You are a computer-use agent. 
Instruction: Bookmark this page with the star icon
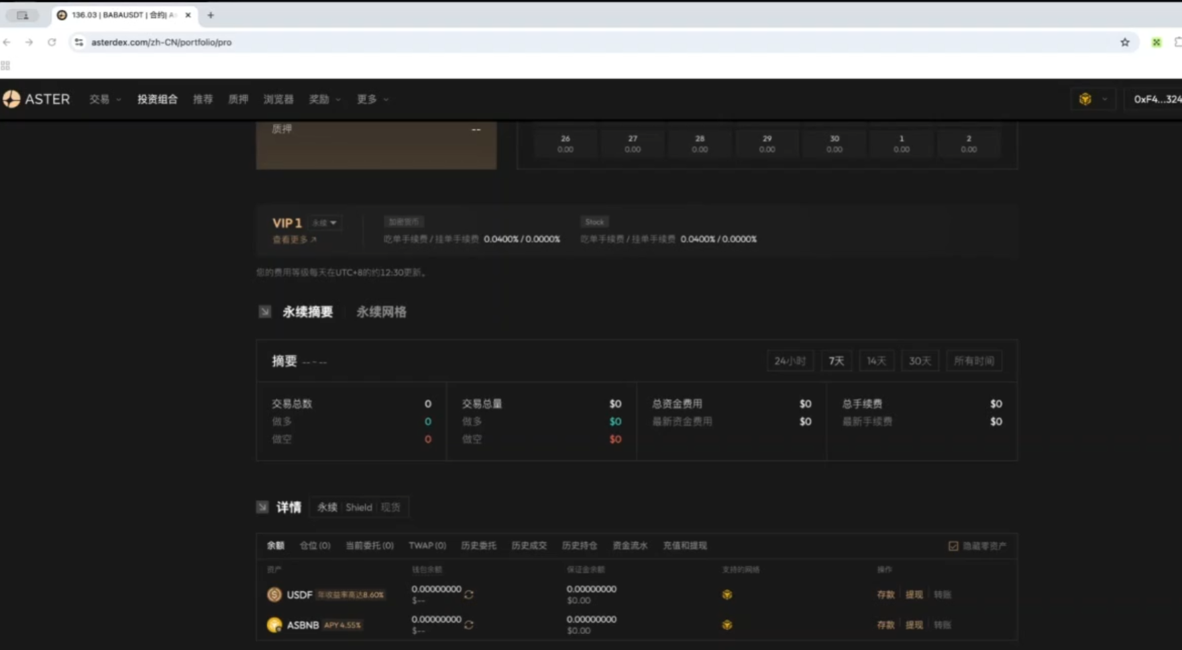[x=1125, y=42]
